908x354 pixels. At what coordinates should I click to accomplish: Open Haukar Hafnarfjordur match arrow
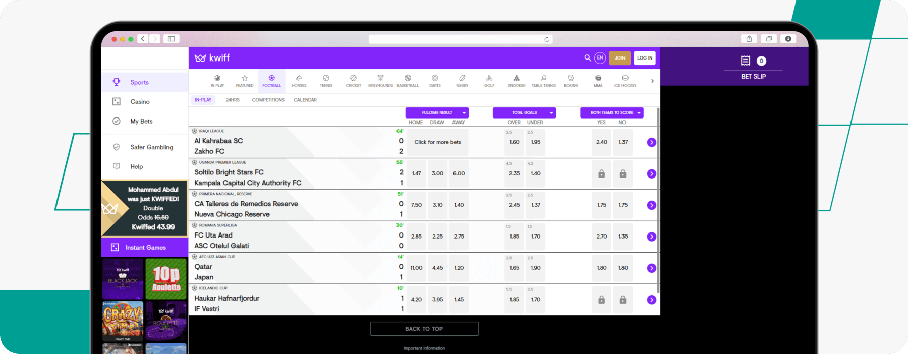652,300
